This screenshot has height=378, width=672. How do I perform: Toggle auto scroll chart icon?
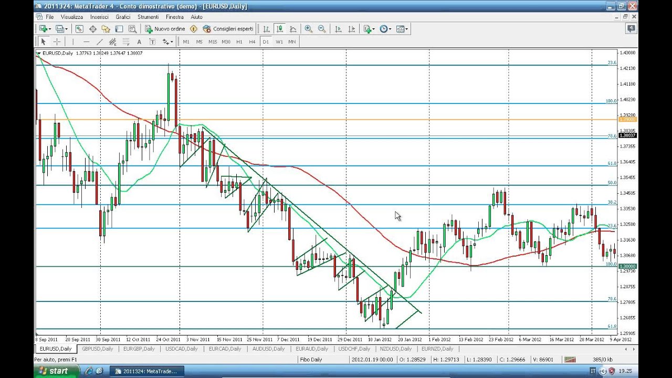[x=338, y=29]
